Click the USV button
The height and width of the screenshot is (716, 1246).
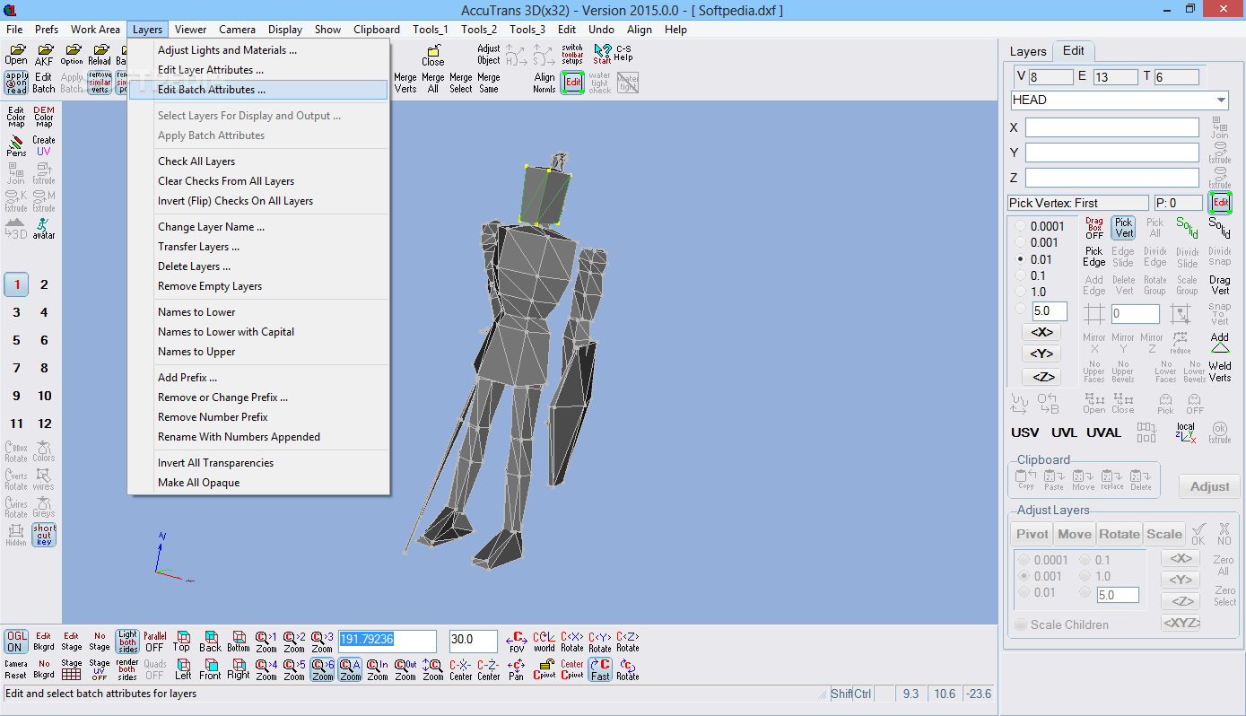pos(1025,432)
